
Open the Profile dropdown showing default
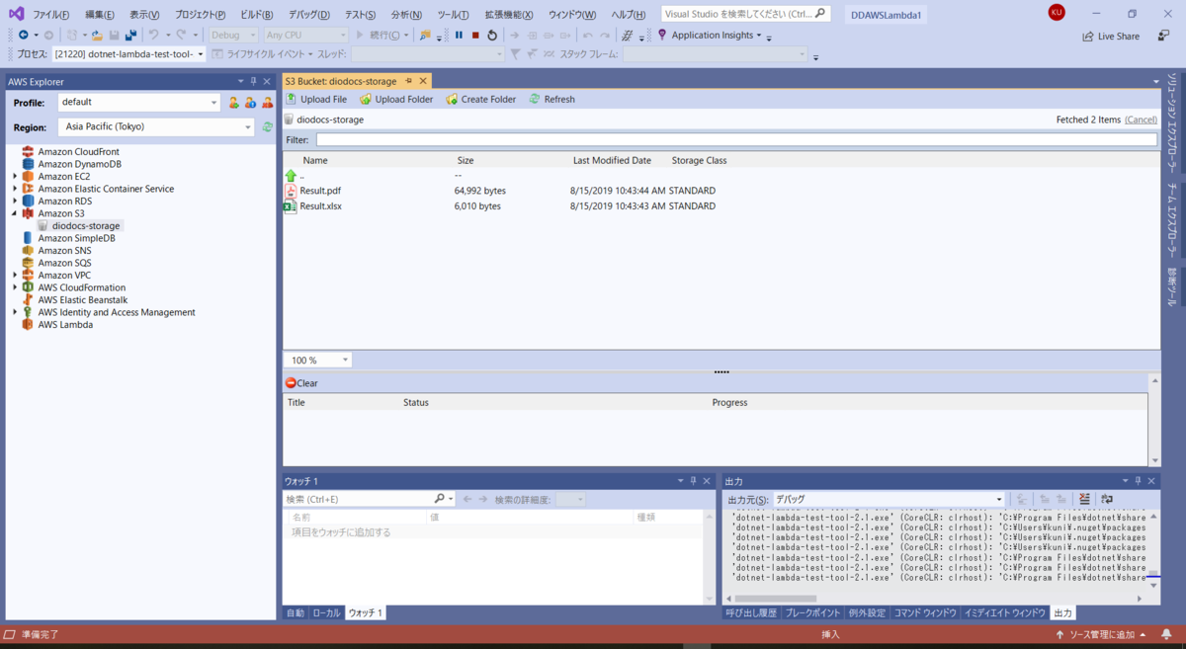point(139,102)
